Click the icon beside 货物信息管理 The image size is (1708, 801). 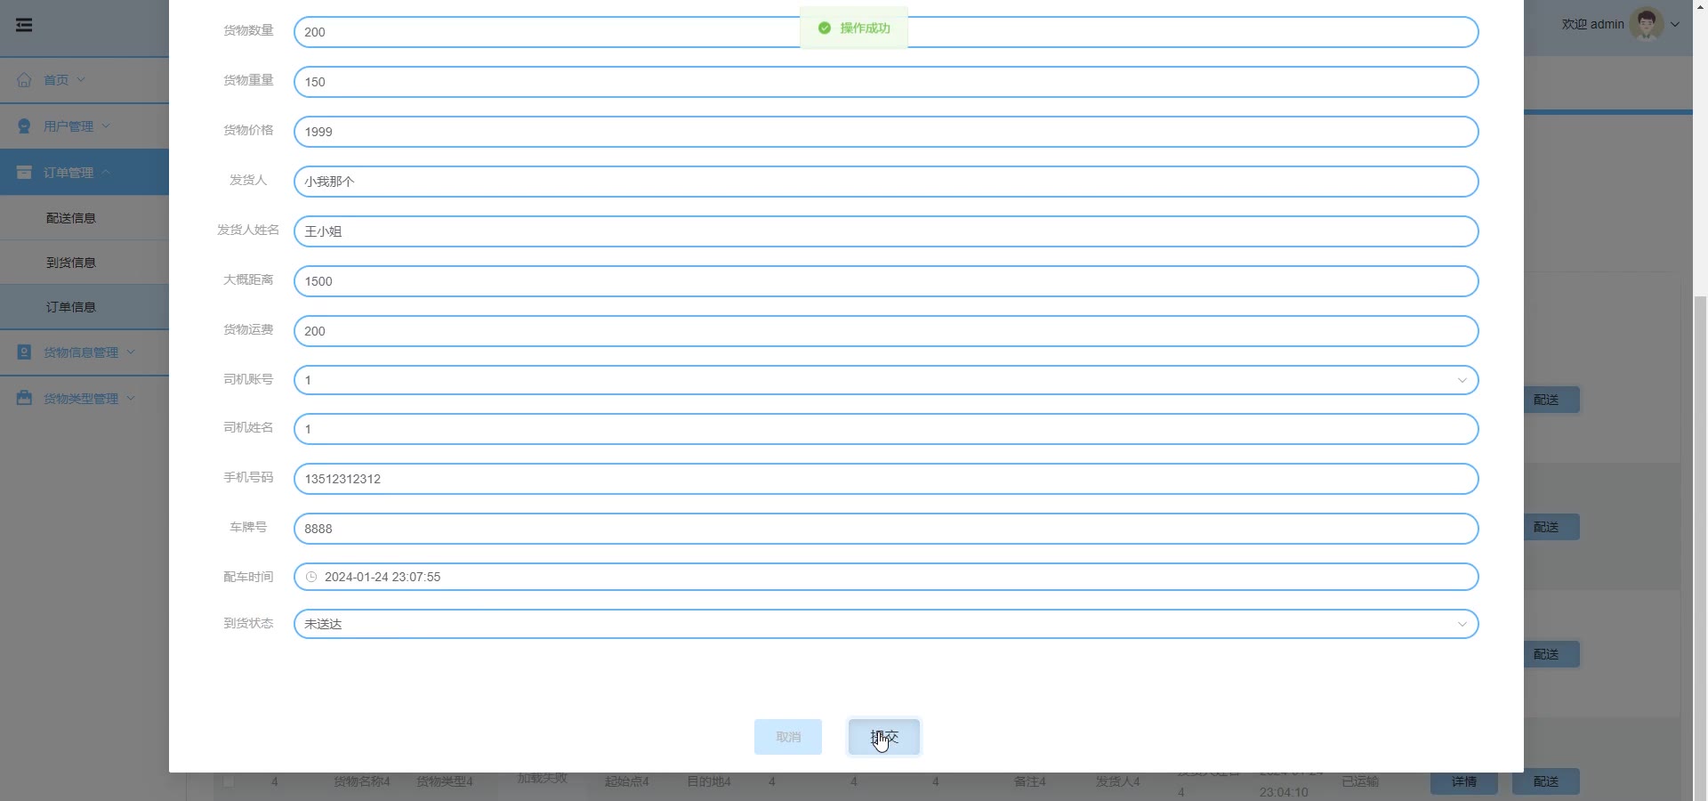point(24,352)
